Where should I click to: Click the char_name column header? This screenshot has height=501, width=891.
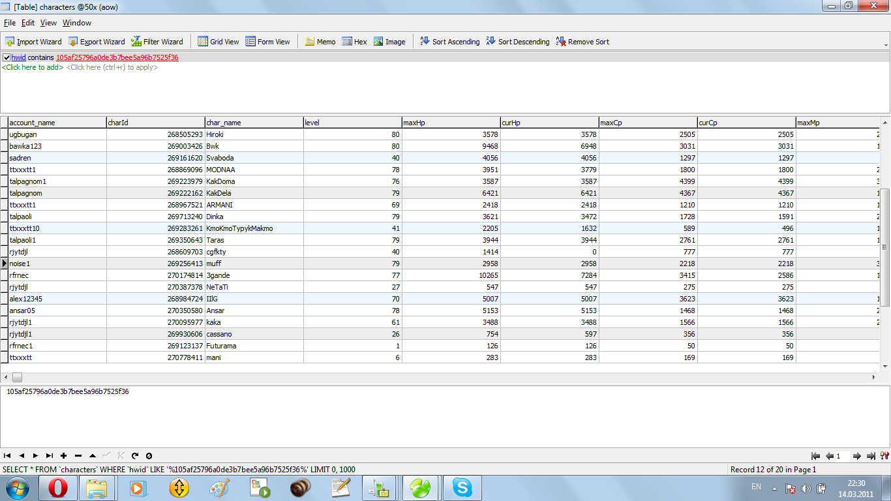(x=254, y=123)
